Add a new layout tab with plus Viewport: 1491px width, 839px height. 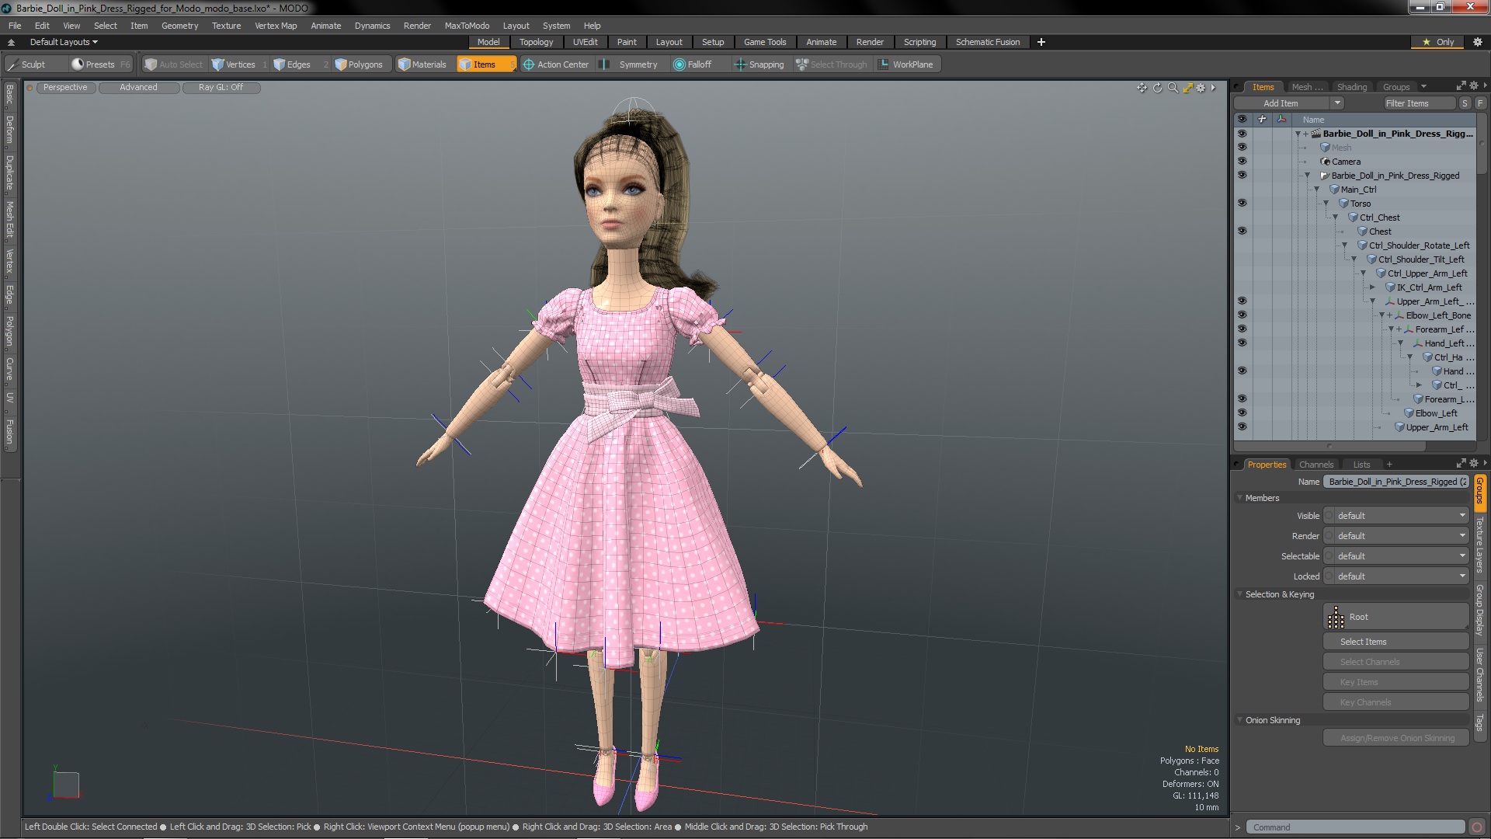1041,42
